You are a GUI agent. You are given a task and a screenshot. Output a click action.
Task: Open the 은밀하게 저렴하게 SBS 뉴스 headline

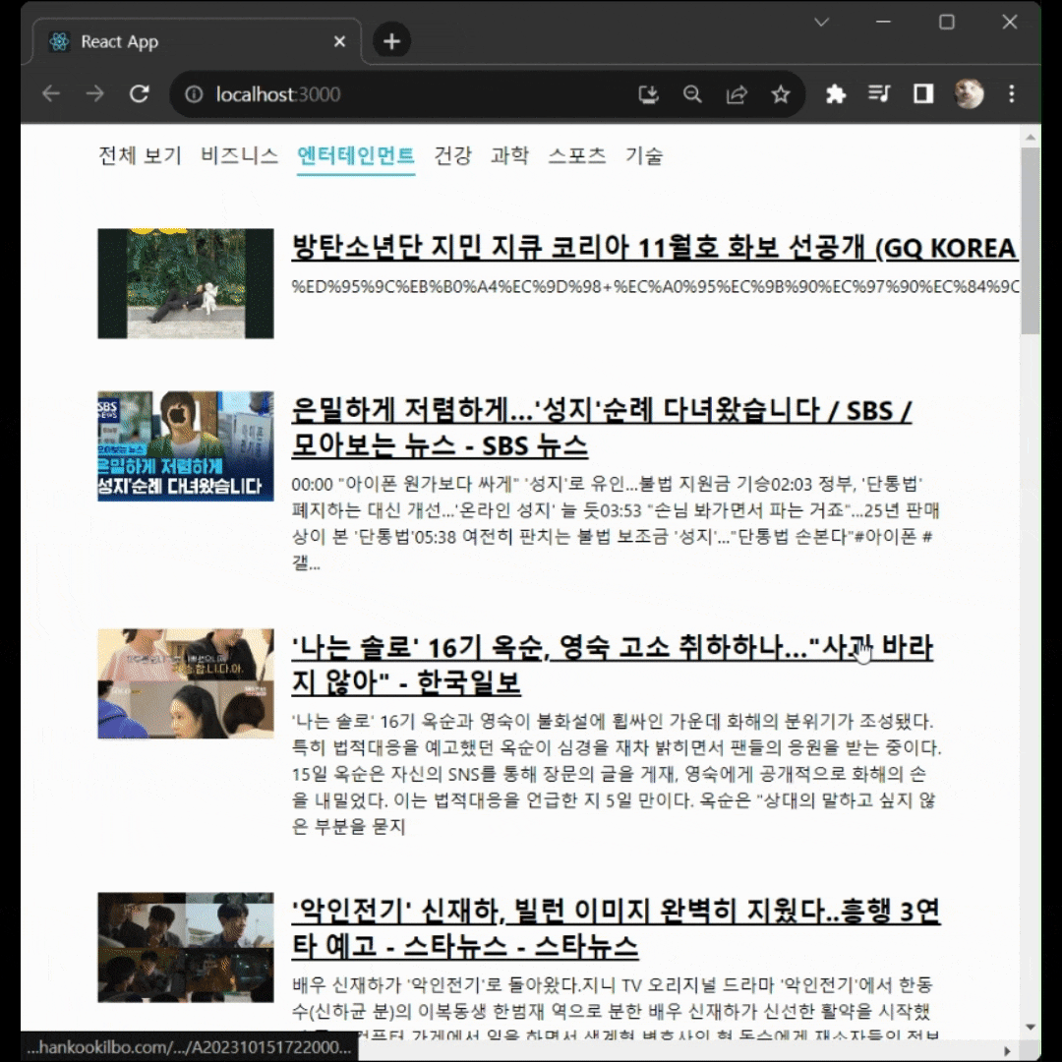(602, 428)
